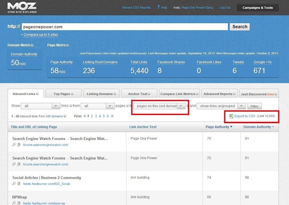Switch to Advanced Reports tab

(219, 94)
